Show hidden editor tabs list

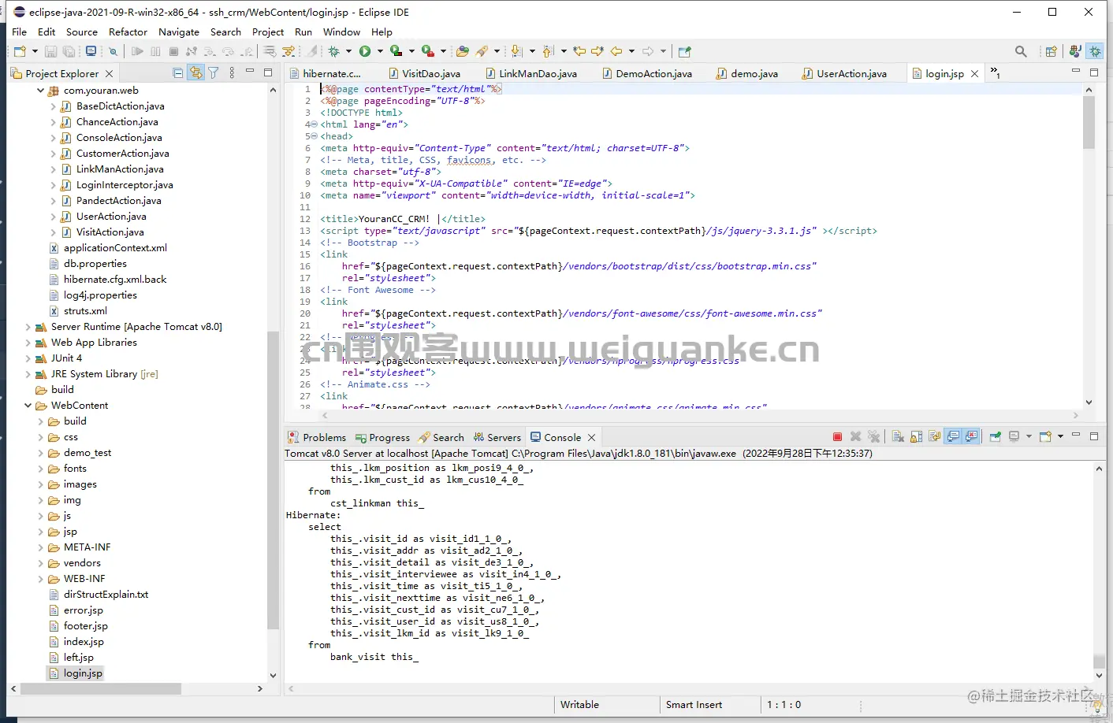(x=995, y=72)
